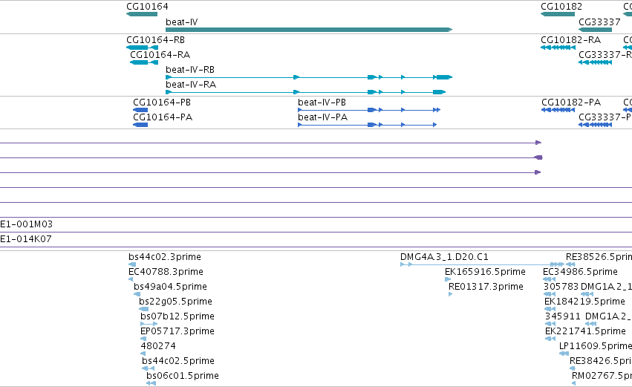Screen dimensions: 632x387
Task: Open the CG33337 gene feature
Action: coord(596,30)
